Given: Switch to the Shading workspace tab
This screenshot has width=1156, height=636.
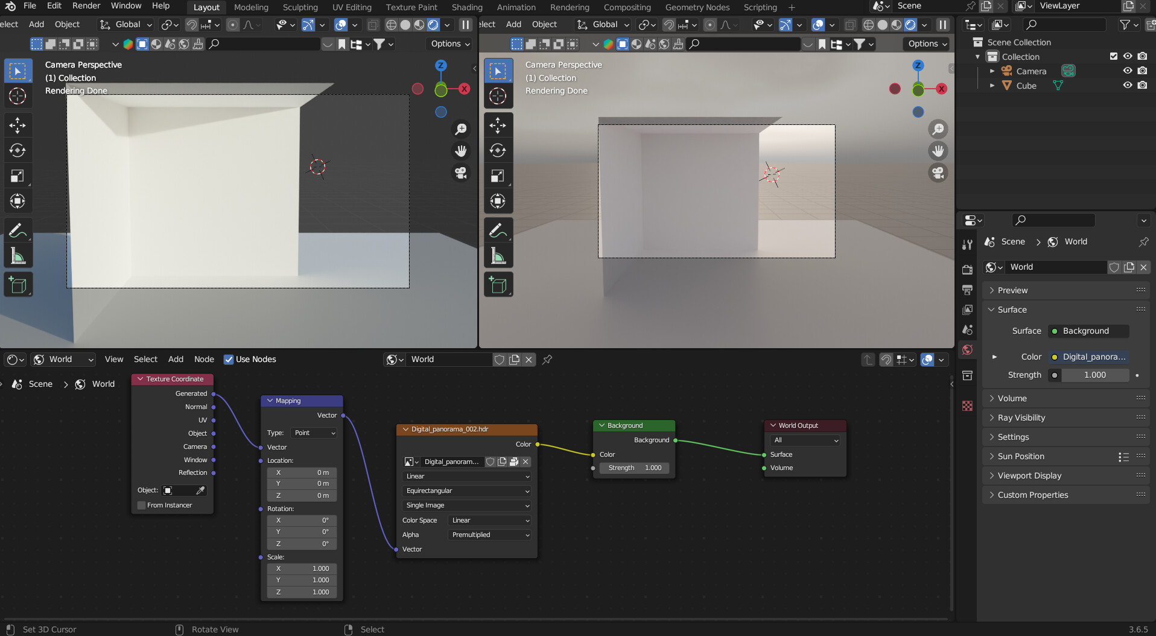Looking at the screenshot, I should (467, 7).
